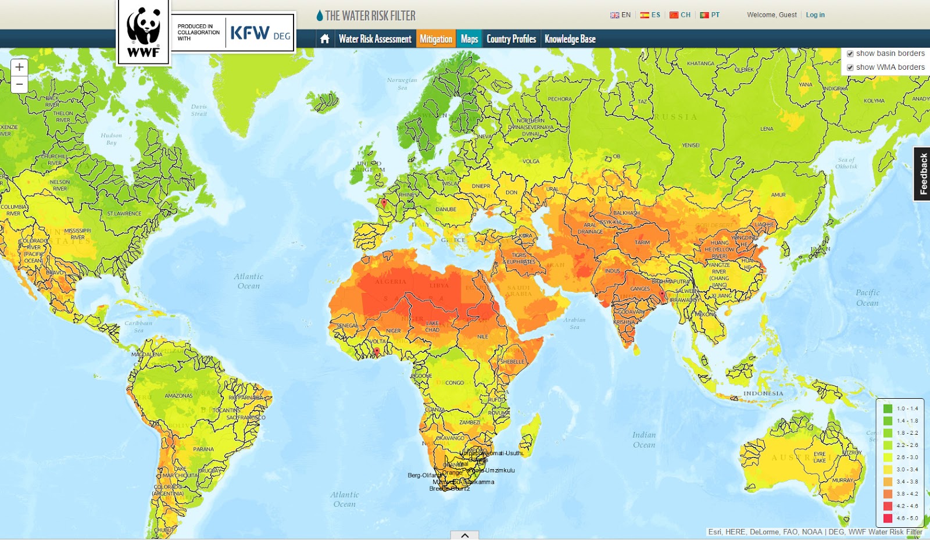This screenshot has height=540, width=930.
Task: Click the plus zoom-in icon
Action: pos(20,66)
